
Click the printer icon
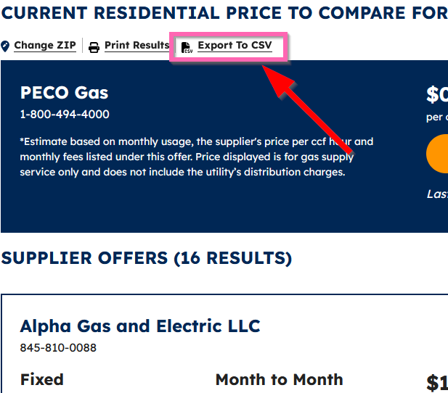click(94, 47)
